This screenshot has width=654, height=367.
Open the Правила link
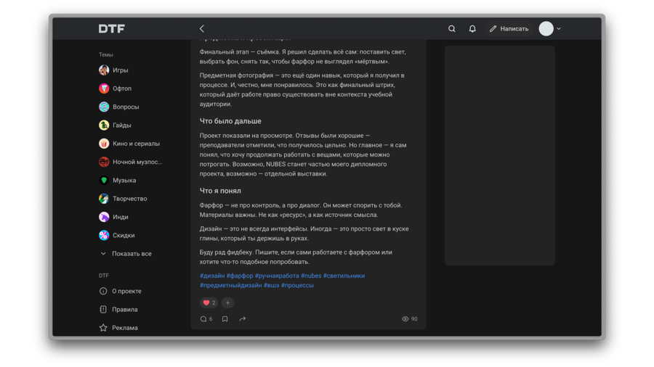coord(125,310)
